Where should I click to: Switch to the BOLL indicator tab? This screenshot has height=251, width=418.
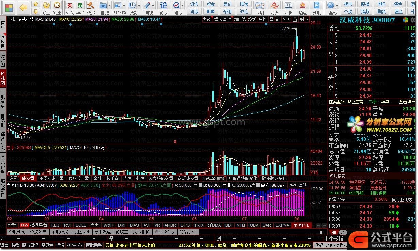81,225
